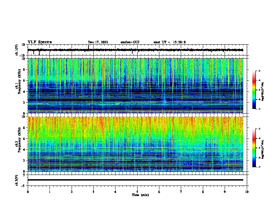278x215 pixels.
Task: Click the "5" tick on the Time axis
Action: [137, 192]
